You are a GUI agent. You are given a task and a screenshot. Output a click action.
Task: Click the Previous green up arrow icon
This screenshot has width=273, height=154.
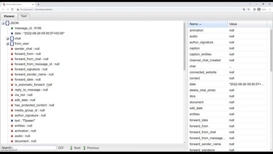pyautogui.click(x=84, y=148)
